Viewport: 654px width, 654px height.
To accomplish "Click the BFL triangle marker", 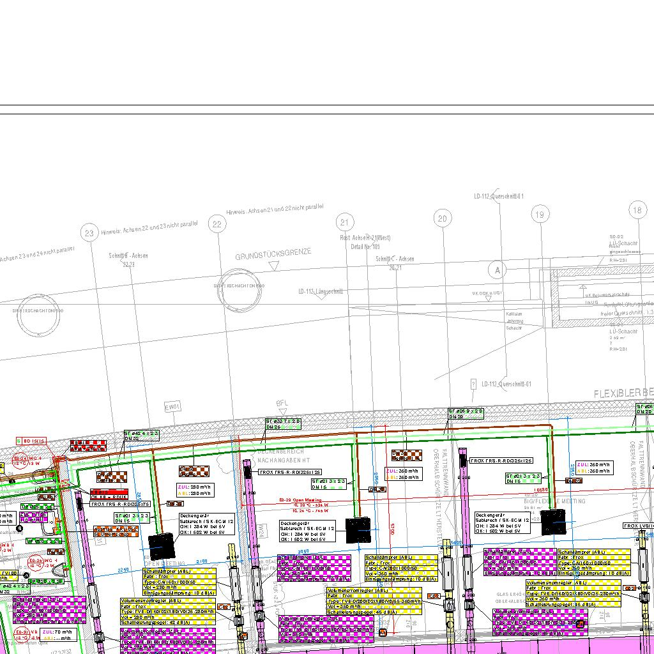I will [x=282, y=412].
